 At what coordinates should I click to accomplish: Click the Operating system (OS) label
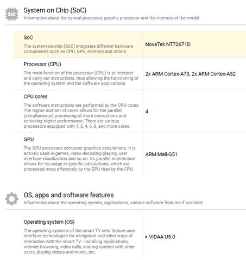pos(49,222)
